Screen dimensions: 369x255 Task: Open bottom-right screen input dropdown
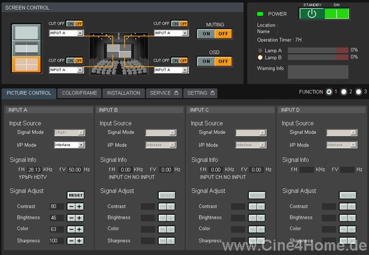tap(171, 70)
